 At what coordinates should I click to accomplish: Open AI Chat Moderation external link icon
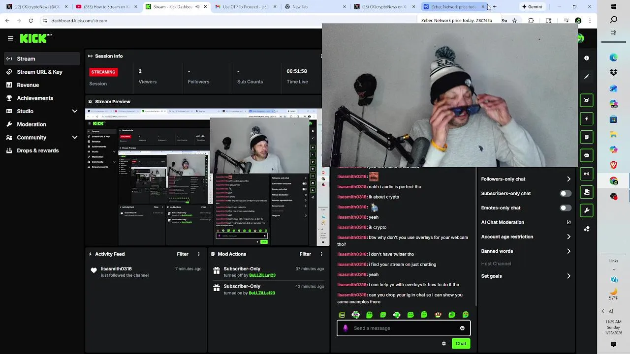coord(568,222)
